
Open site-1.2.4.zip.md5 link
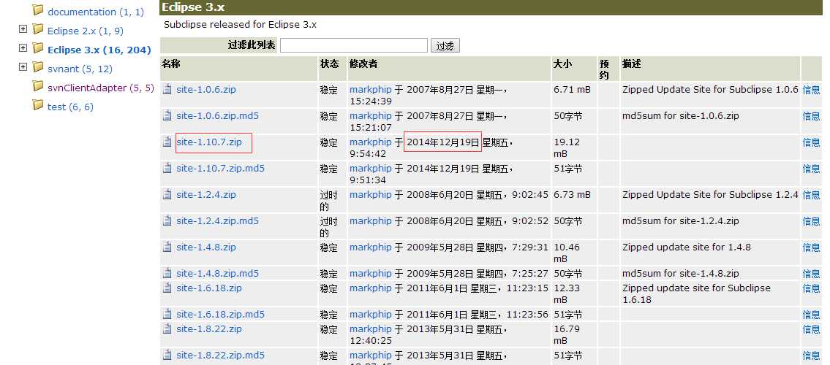[218, 220]
